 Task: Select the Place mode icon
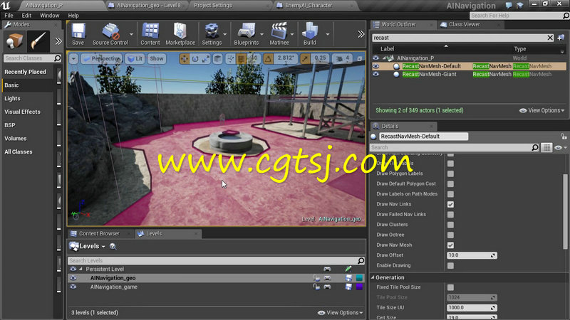14,41
